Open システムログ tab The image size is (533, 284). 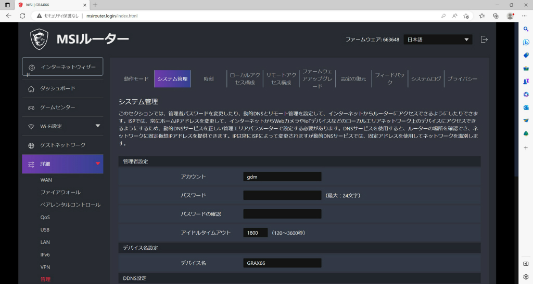pos(426,79)
